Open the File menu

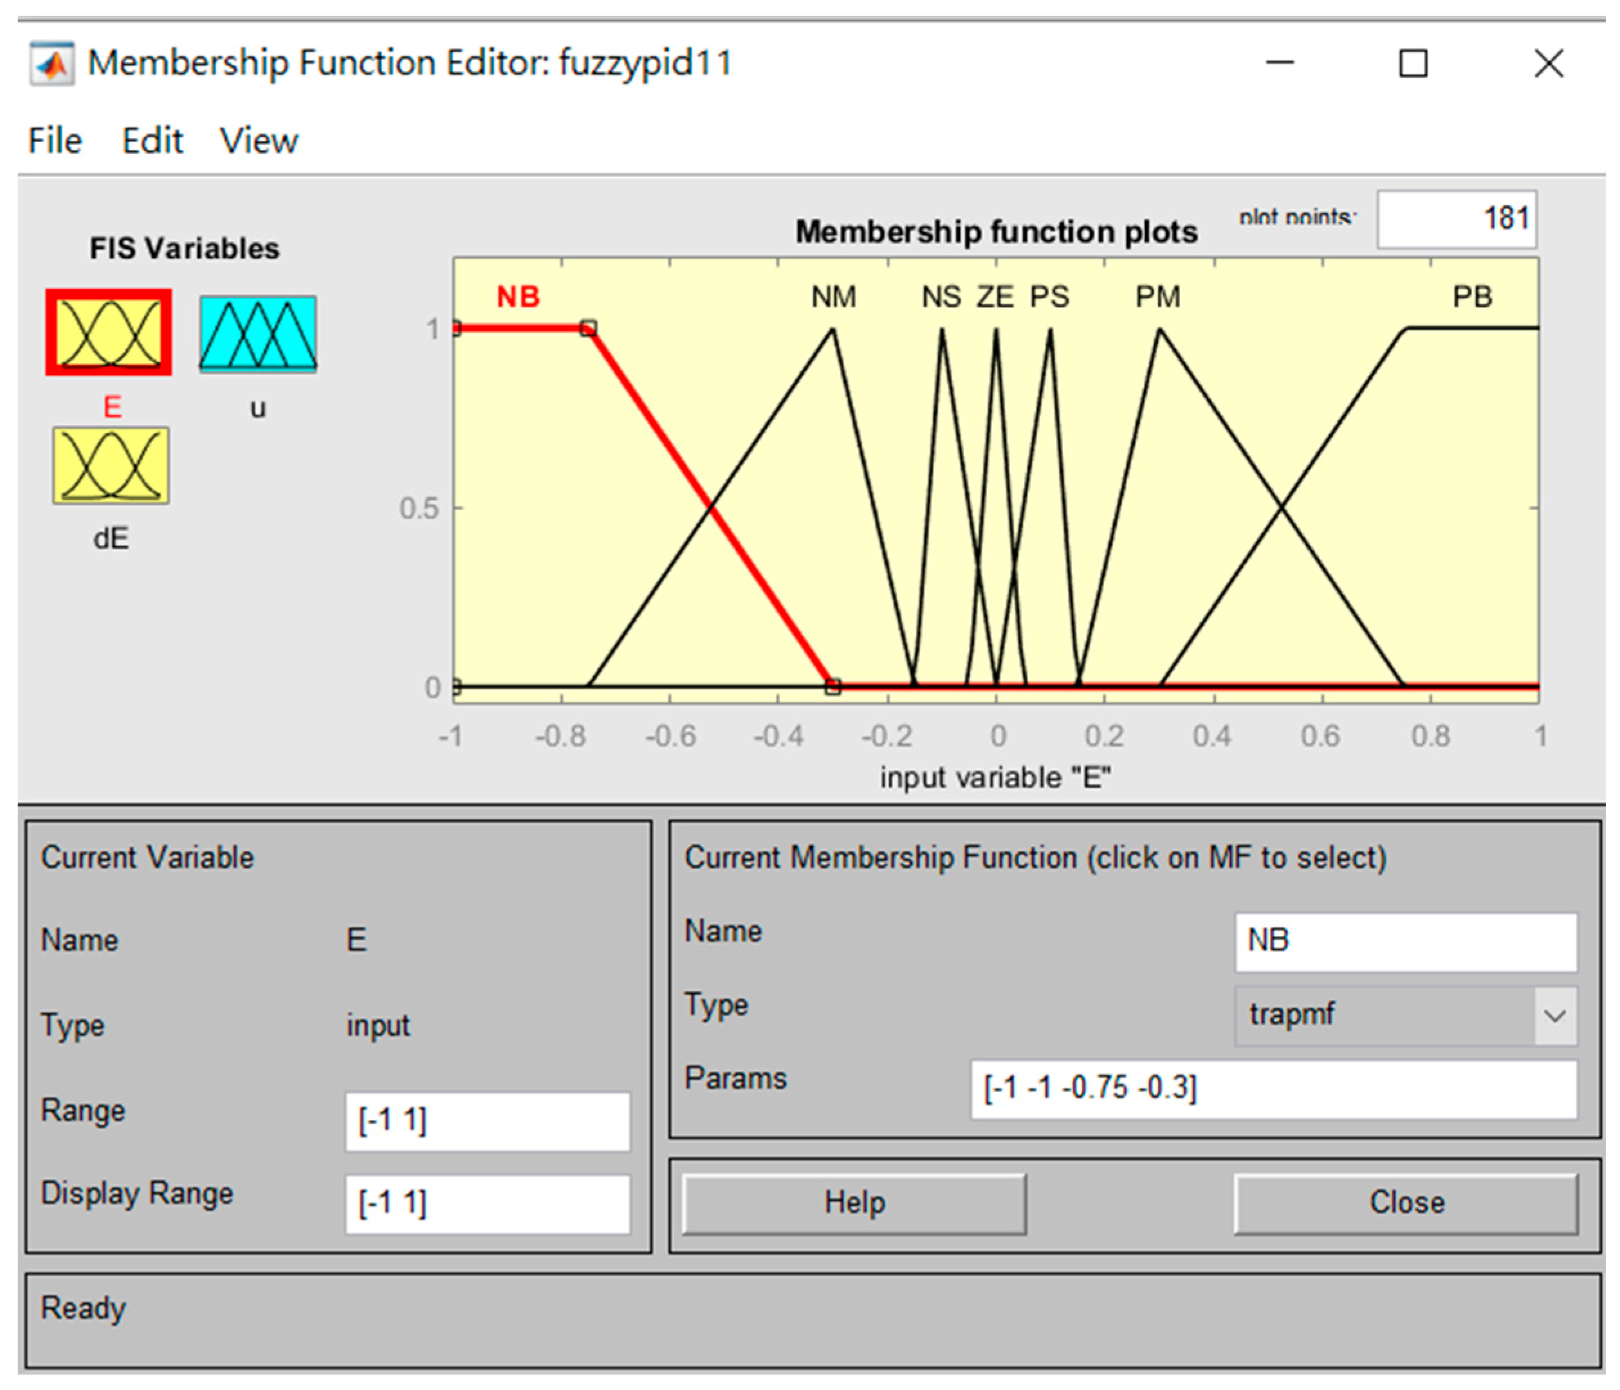pyautogui.click(x=55, y=142)
